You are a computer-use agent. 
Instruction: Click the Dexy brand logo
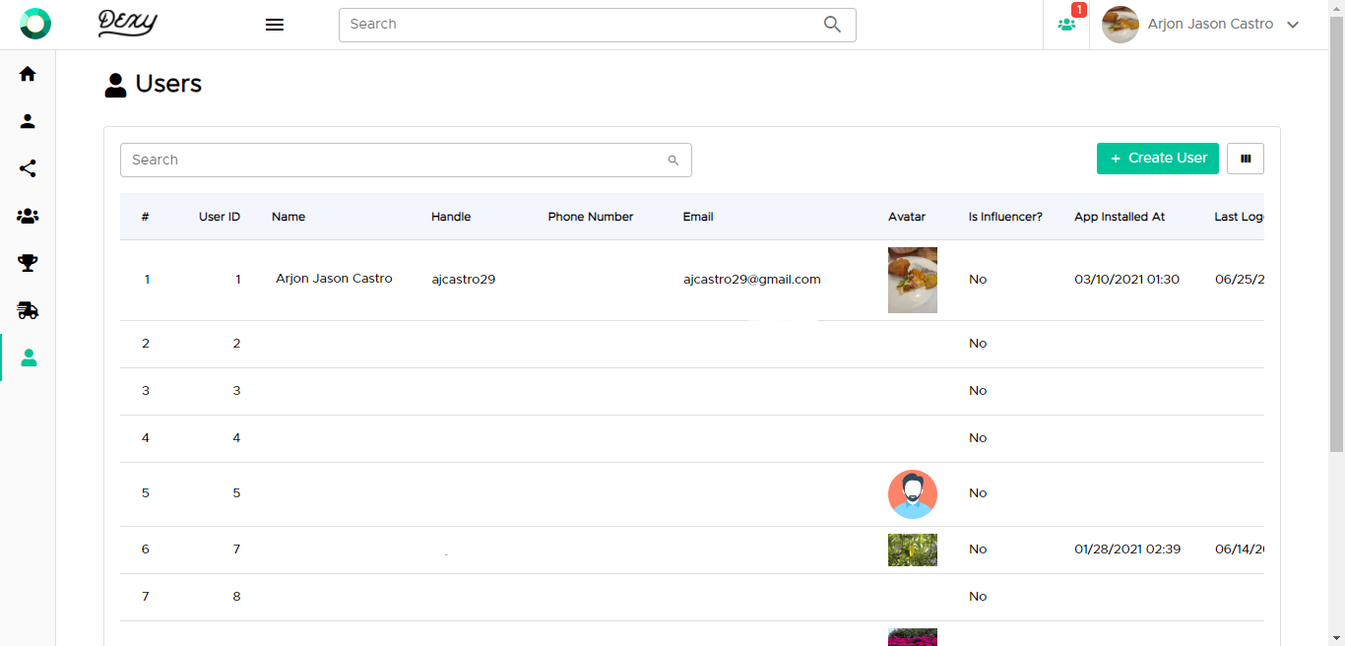pyautogui.click(x=128, y=24)
